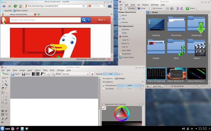Play the DuckDuckGo video
The image size is (211, 131).
50,50
